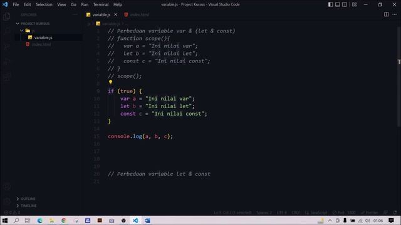
Task: Click the CRLF end-of-line status item
Action: pyautogui.click(x=295, y=212)
